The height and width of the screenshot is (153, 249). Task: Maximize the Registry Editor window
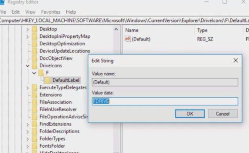225,2
